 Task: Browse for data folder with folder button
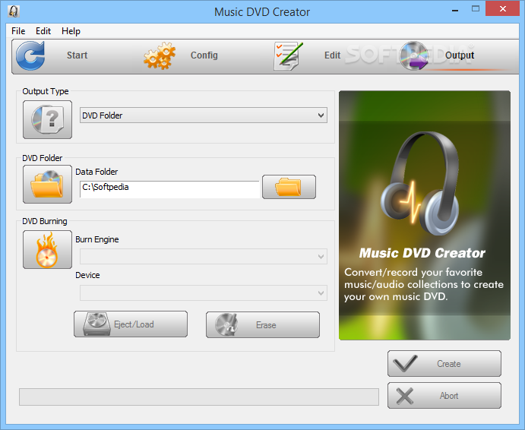tap(289, 187)
